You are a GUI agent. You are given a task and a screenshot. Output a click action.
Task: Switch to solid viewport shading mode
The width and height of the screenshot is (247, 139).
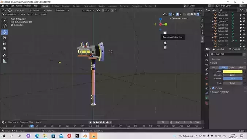pyautogui.click(x=192, y=14)
